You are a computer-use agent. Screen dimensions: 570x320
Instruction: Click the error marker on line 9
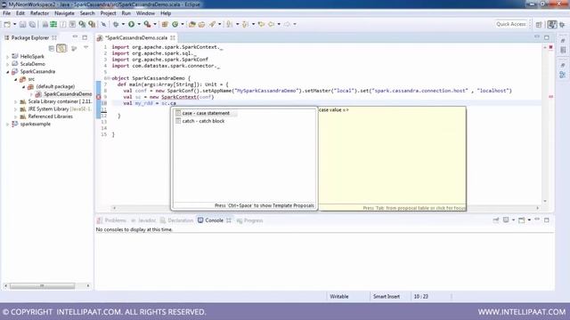[x=99, y=97]
